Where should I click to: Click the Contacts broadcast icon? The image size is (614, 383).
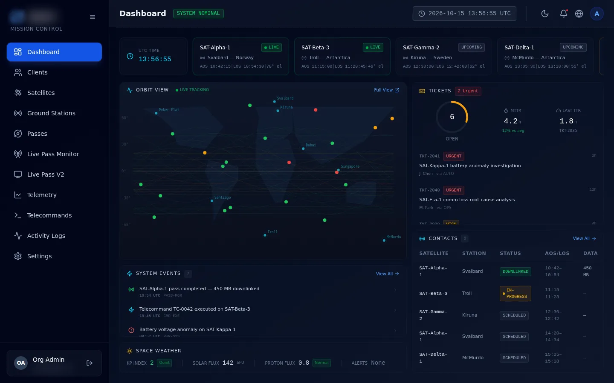tap(422, 239)
